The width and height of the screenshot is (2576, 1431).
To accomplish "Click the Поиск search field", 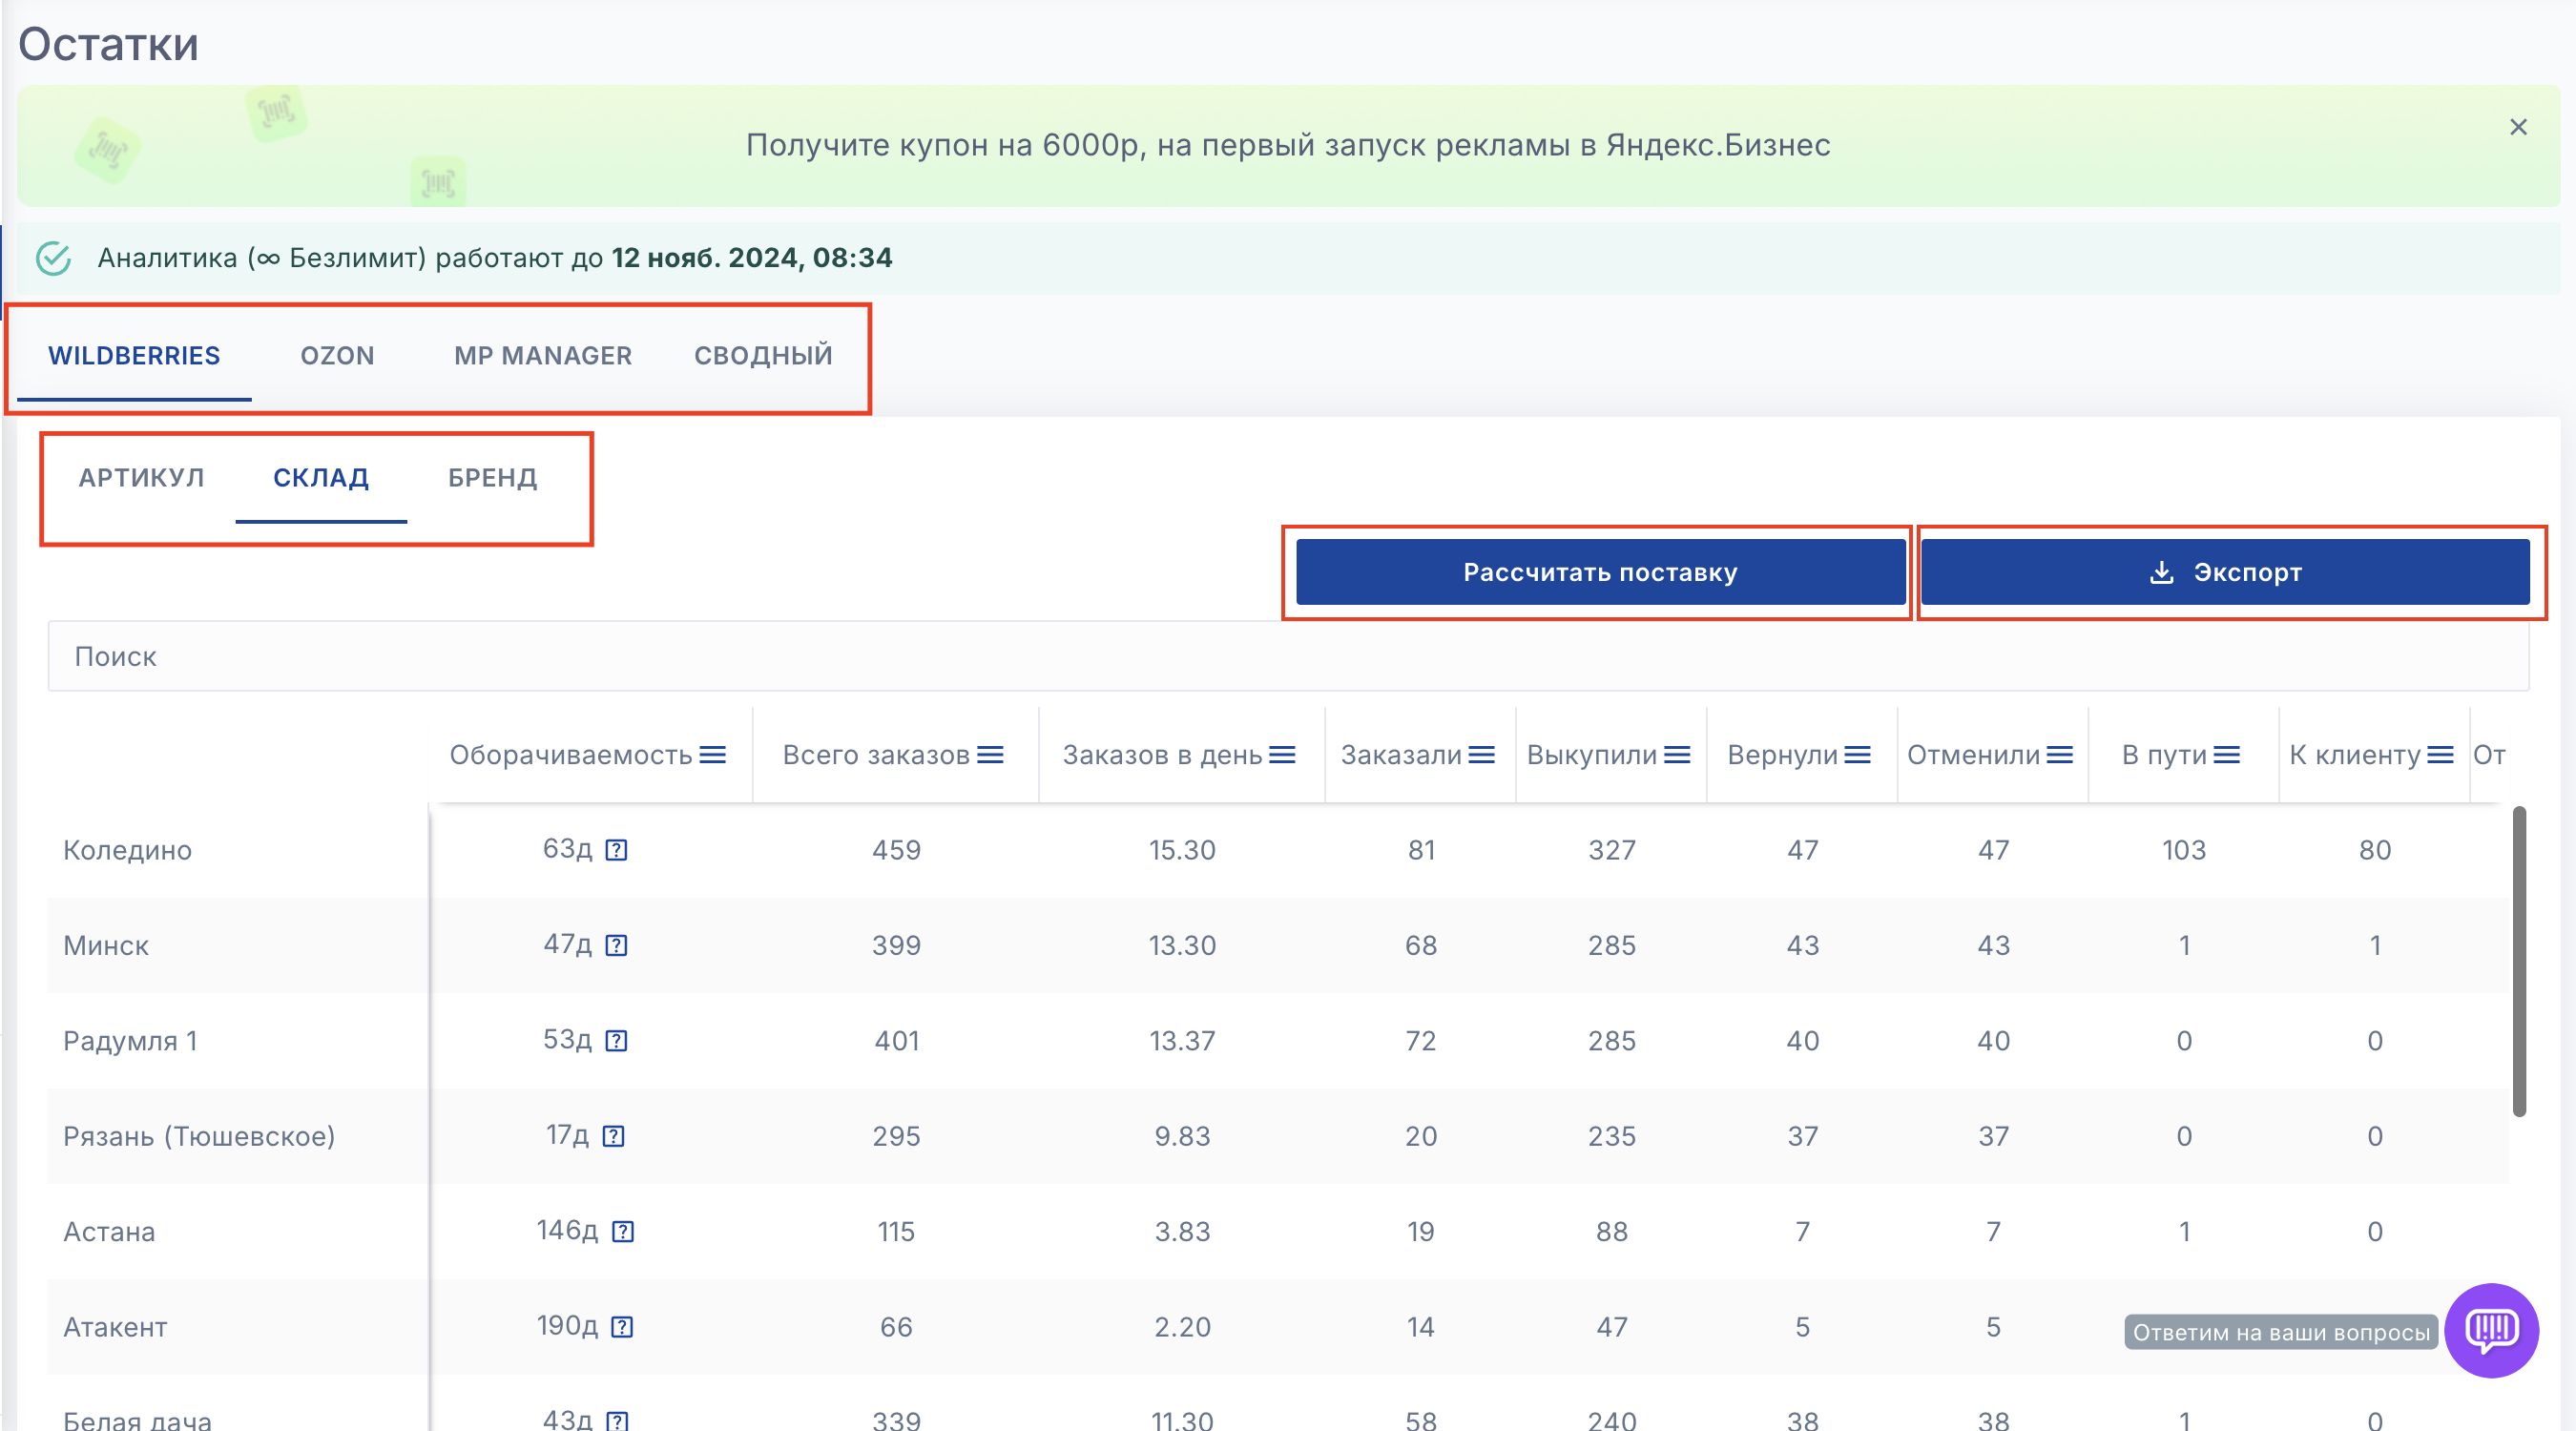I will (x=1288, y=656).
